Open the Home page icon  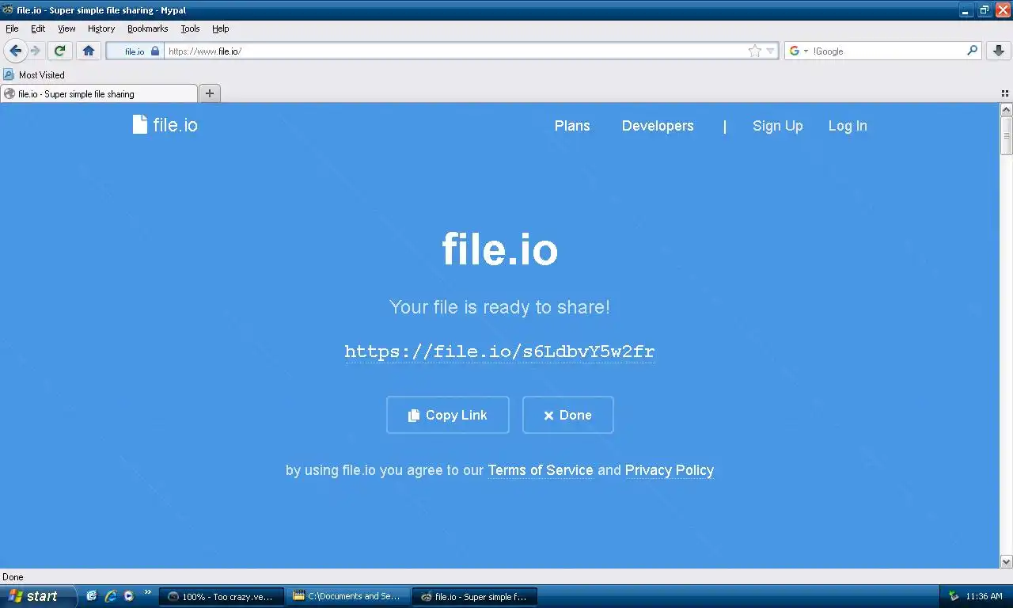tap(89, 51)
